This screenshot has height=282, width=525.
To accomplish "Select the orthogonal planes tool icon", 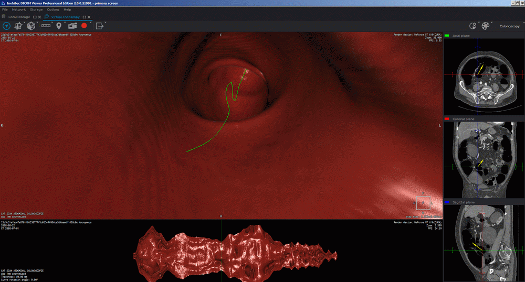I will (x=19, y=25).
